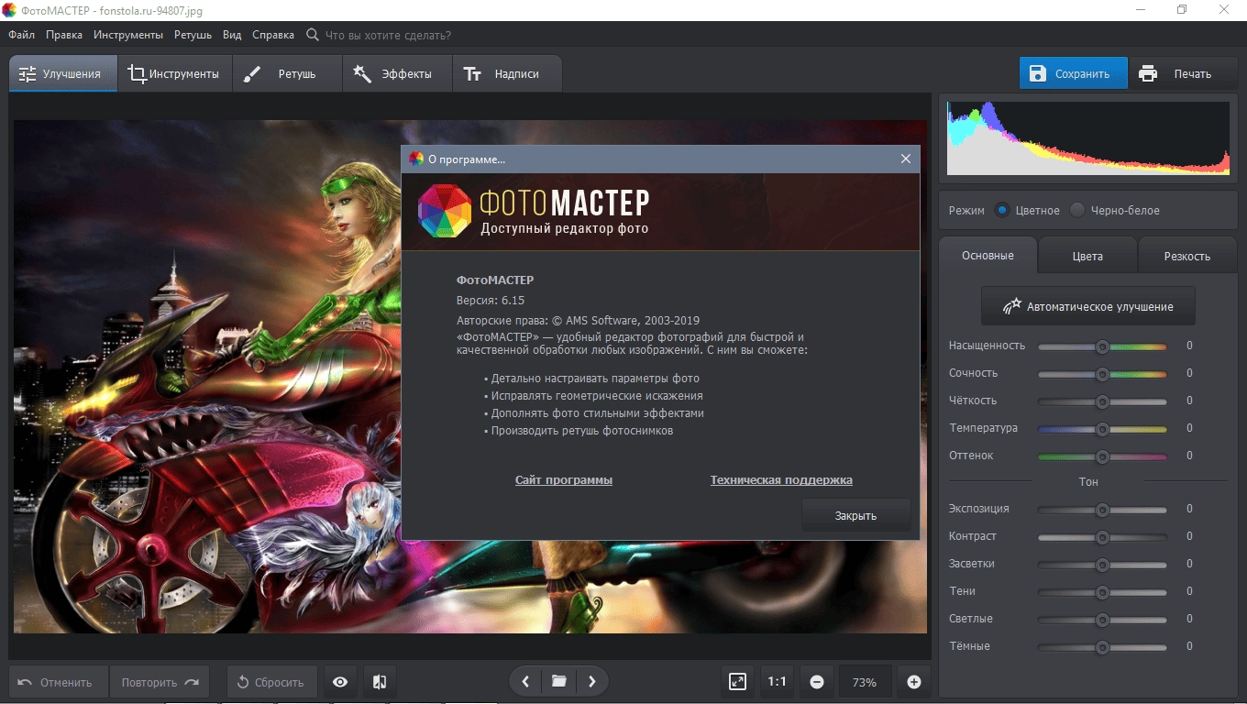Open the Улучшения tab
The width and height of the screenshot is (1247, 704).
pos(63,73)
